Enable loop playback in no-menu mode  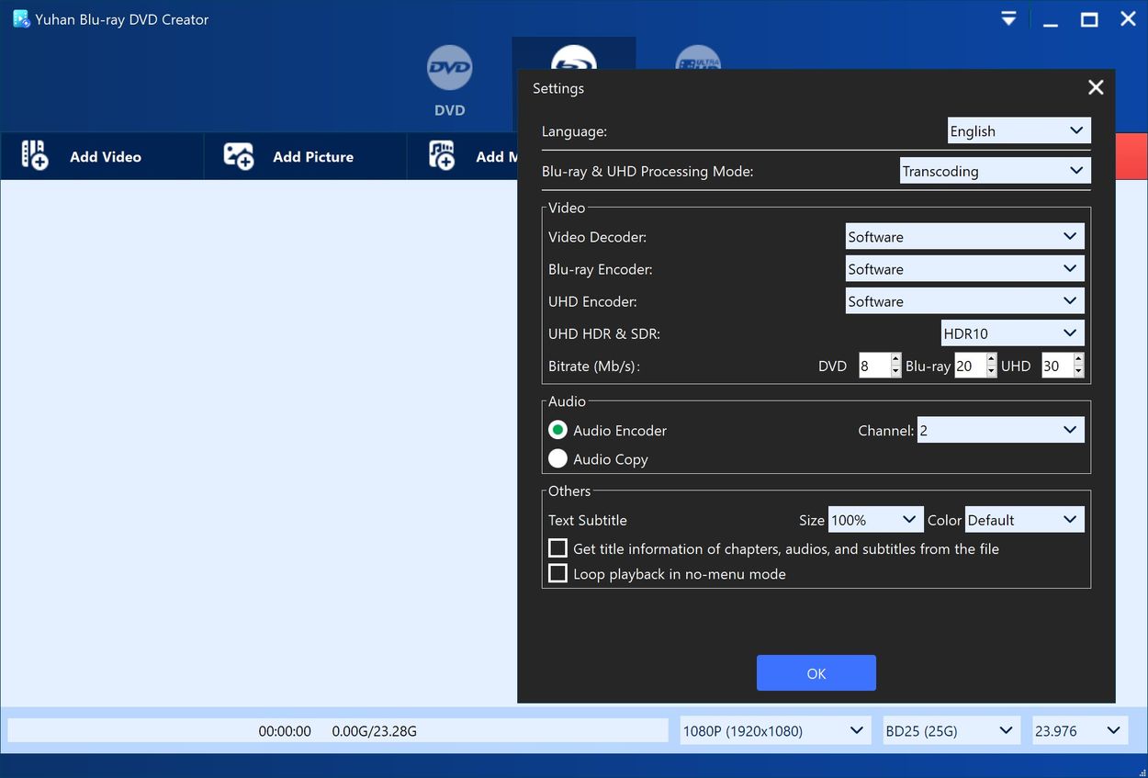click(x=557, y=572)
